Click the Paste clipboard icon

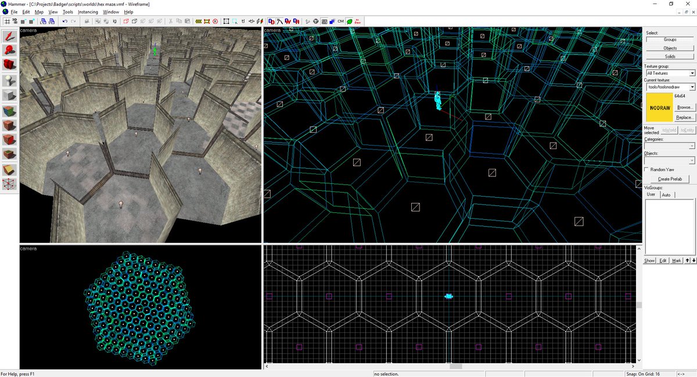(187, 21)
